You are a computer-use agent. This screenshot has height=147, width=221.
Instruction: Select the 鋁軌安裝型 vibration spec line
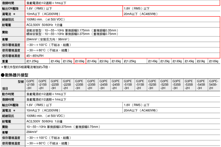[72, 30]
